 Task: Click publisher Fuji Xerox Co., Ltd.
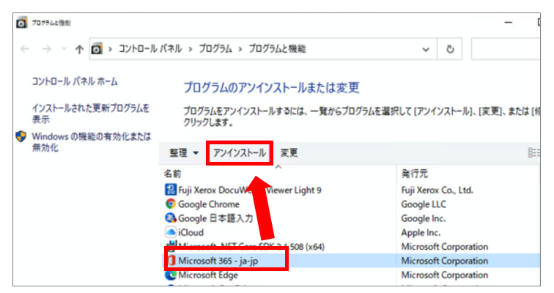pos(437,190)
